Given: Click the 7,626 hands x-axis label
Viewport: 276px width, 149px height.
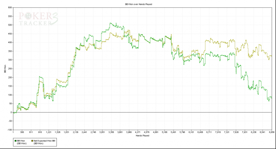Looking at the screenshot, I should tap(236, 132).
